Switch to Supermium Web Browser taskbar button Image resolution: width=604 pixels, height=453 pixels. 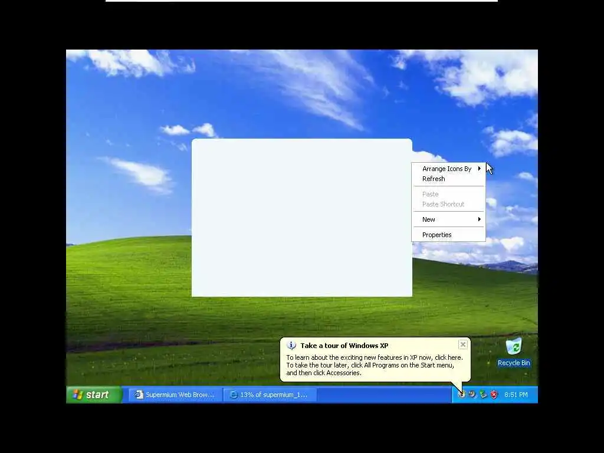[x=175, y=395]
